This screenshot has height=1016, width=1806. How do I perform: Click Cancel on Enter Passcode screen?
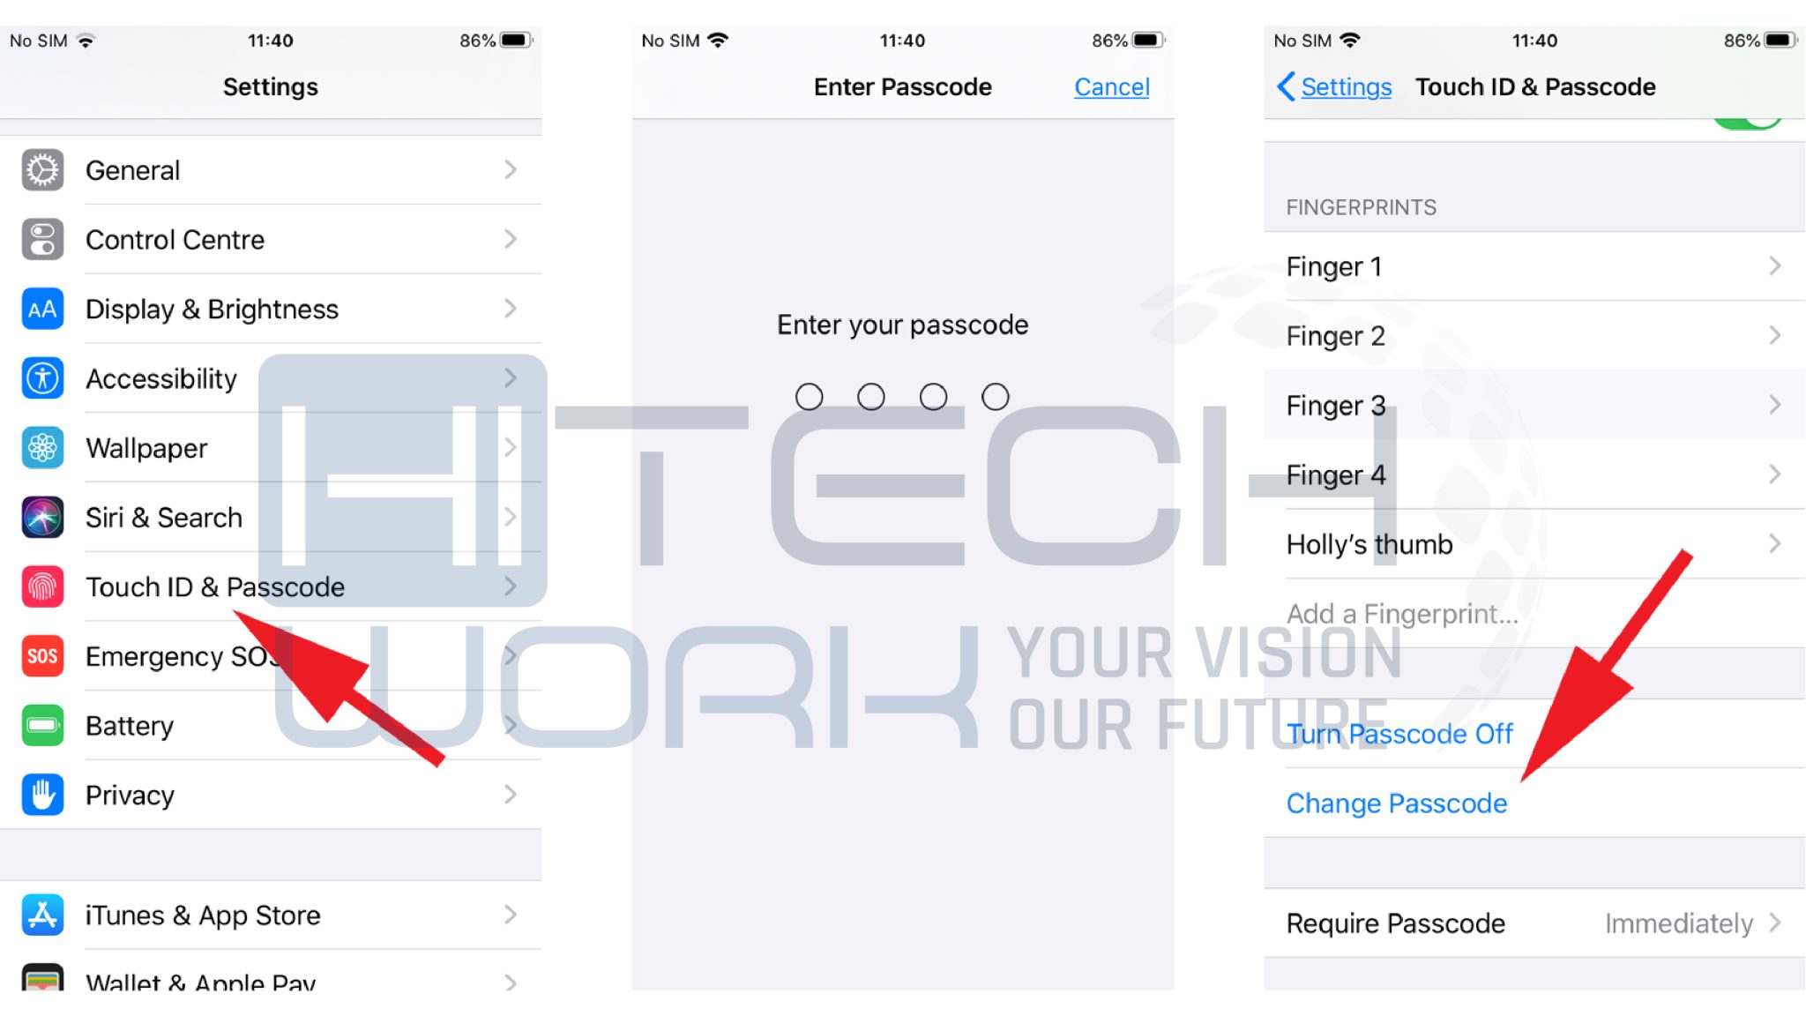coord(1111,85)
